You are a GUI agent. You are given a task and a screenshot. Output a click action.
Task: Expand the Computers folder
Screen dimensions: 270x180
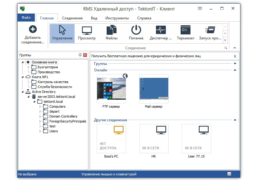[40, 106]
